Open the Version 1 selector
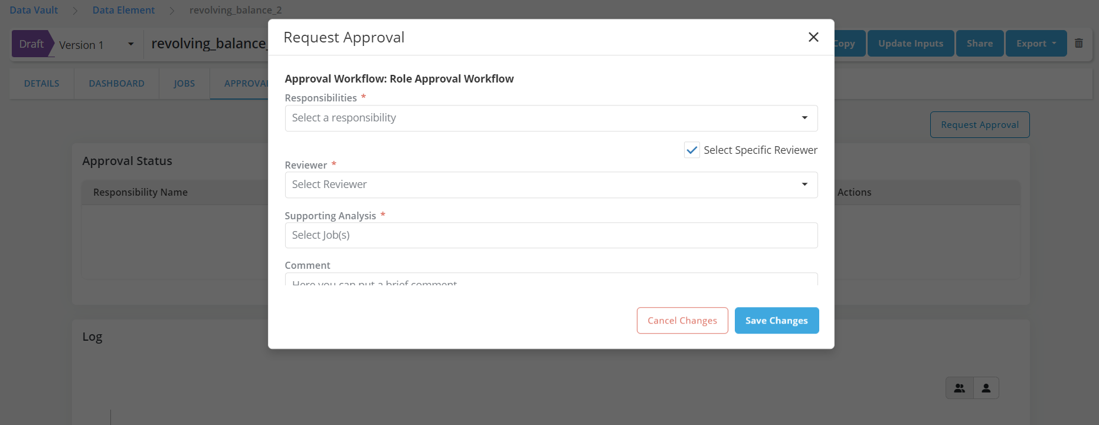Viewport: 1099px width, 425px height. click(96, 45)
